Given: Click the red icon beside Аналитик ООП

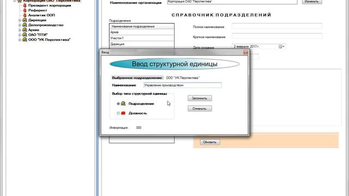Looking at the screenshot, I should 25,15.
